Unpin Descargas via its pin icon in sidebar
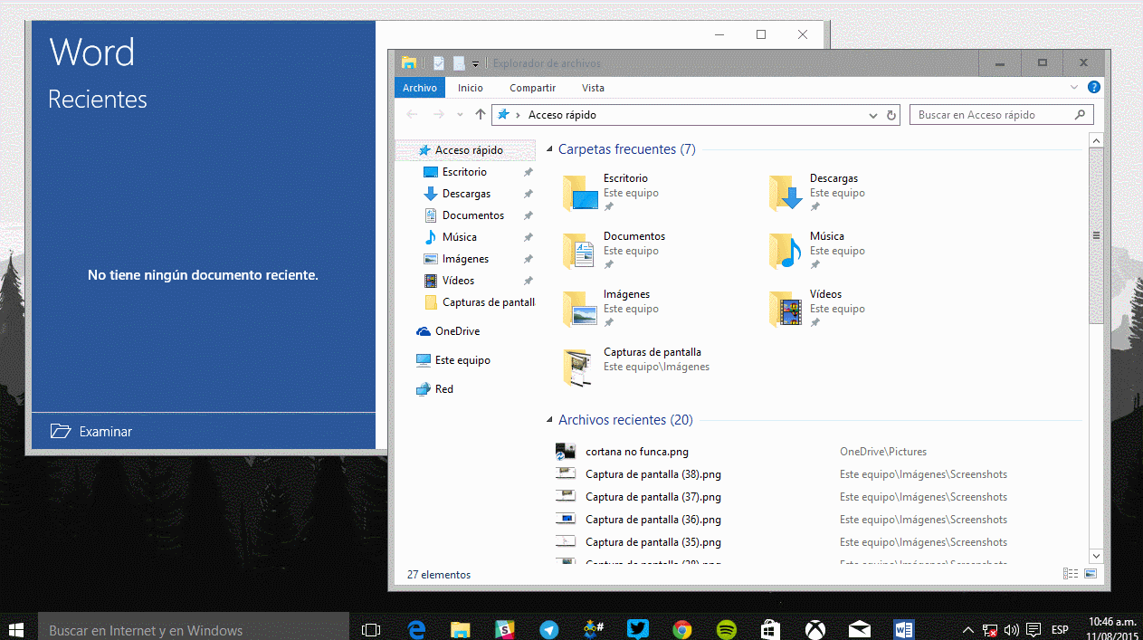The width and height of the screenshot is (1143, 640). click(529, 194)
